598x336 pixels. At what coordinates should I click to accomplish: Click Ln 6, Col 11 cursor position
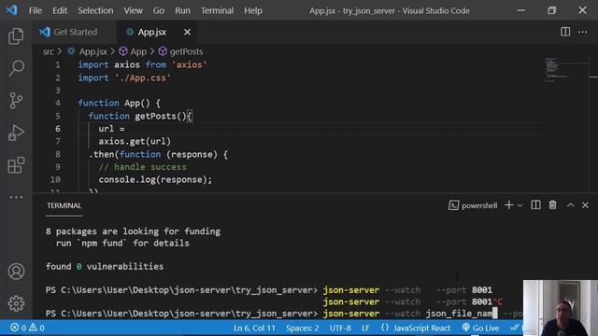pyautogui.click(x=254, y=328)
